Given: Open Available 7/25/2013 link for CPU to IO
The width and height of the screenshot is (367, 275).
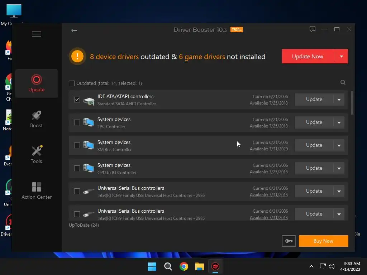Looking at the screenshot, I should (269, 172).
